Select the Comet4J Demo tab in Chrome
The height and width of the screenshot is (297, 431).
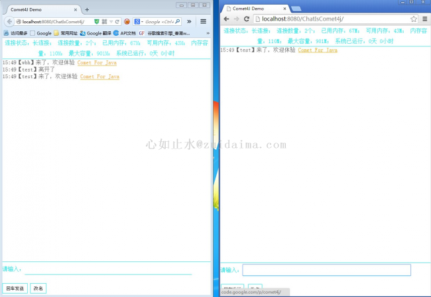pyautogui.click(x=252, y=9)
